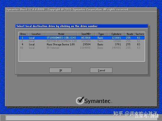162x121 pixels.
Task: Click cylinders value 121601
Action: 116,38
